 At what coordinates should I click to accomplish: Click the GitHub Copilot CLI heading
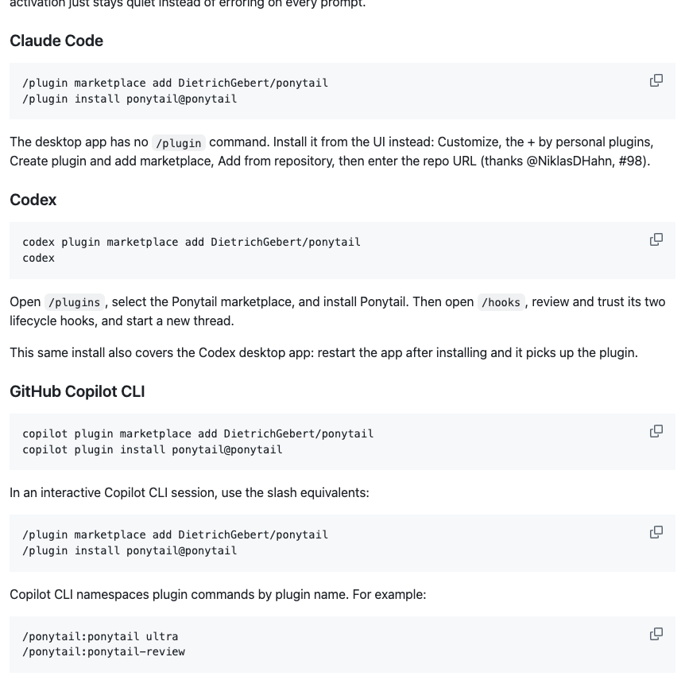click(x=77, y=391)
